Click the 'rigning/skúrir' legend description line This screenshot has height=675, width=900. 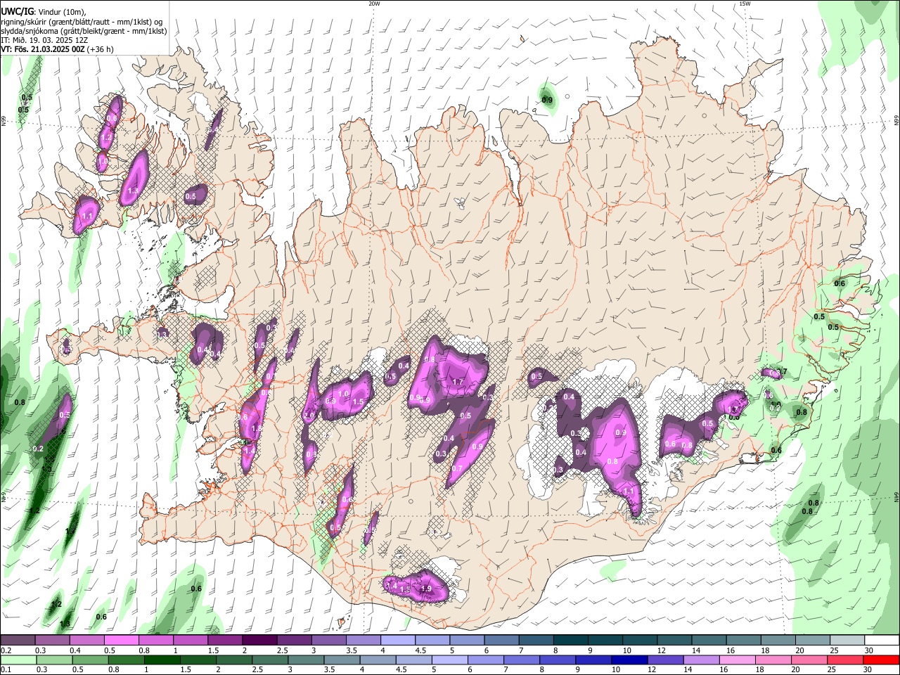tap(82, 22)
